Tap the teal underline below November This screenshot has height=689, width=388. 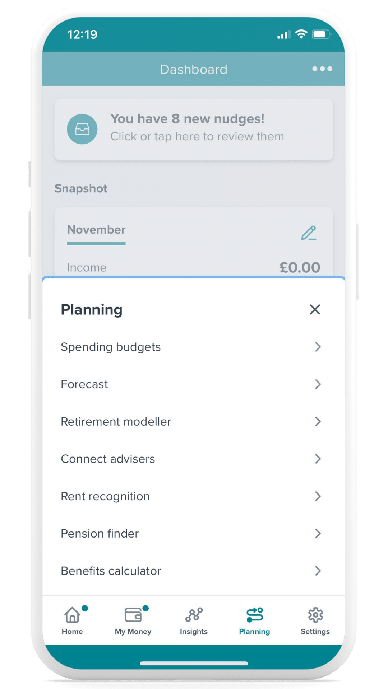point(96,244)
